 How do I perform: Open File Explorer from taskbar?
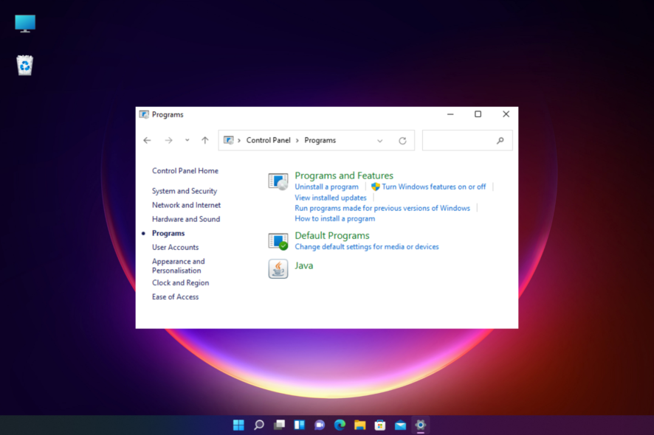(x=360, y=425)
